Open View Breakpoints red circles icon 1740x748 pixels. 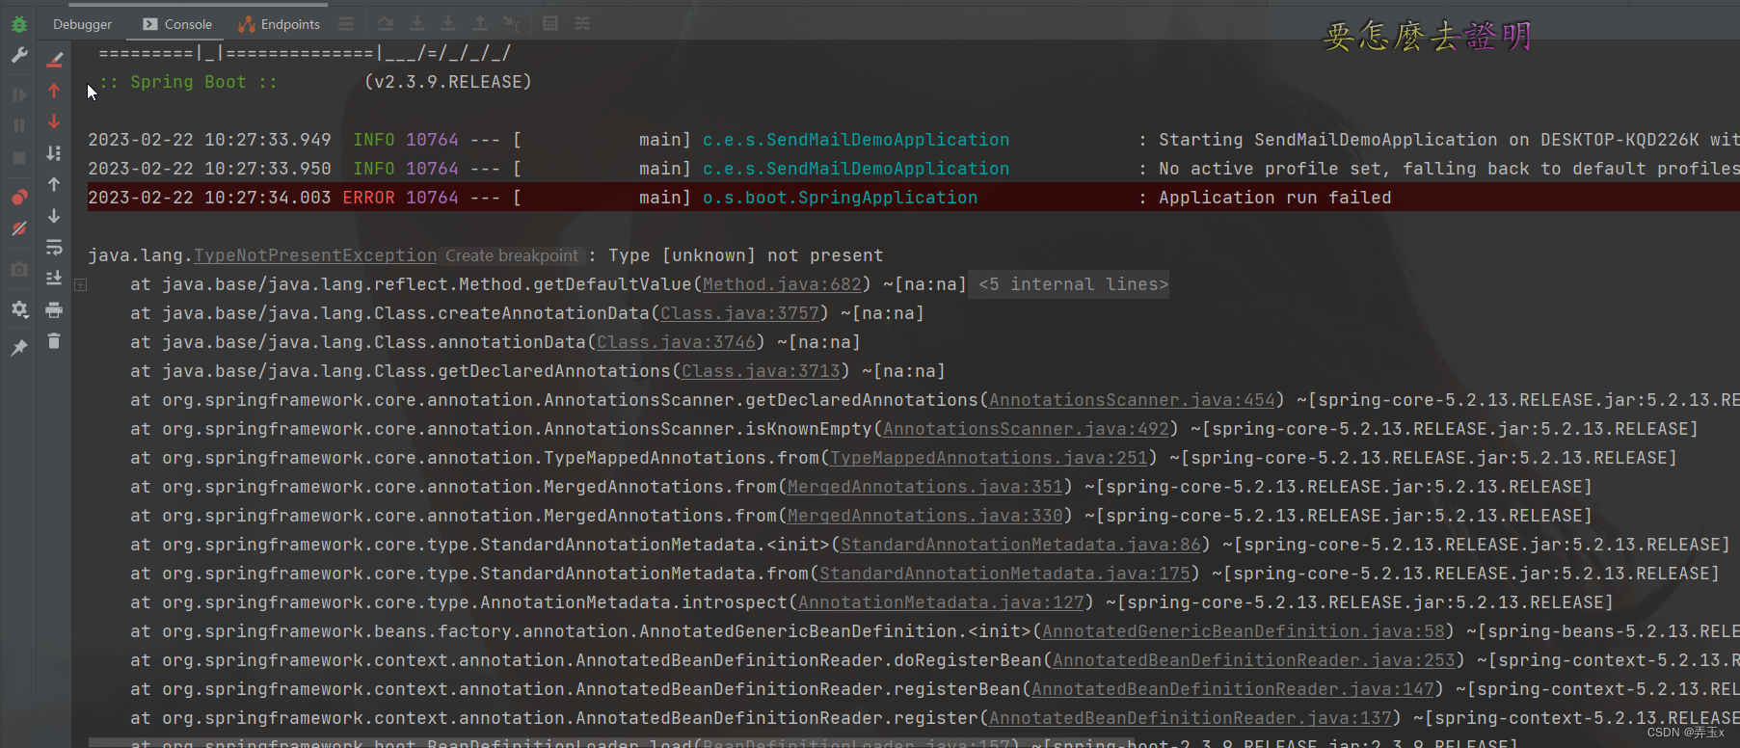[18, 197]
